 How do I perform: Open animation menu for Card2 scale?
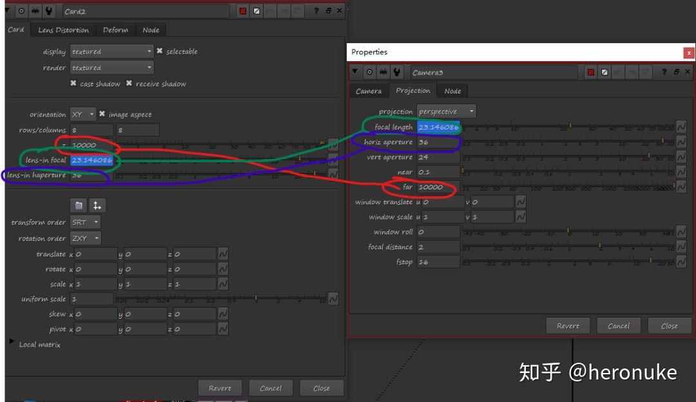coord(223,284)
